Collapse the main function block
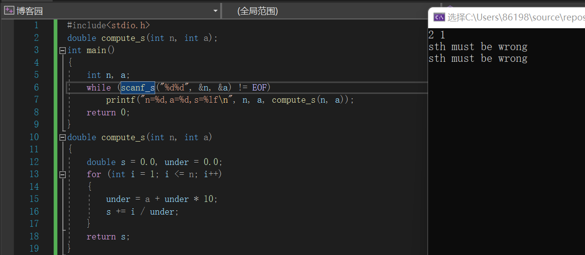The image size is (585, 255). [62, 50]
